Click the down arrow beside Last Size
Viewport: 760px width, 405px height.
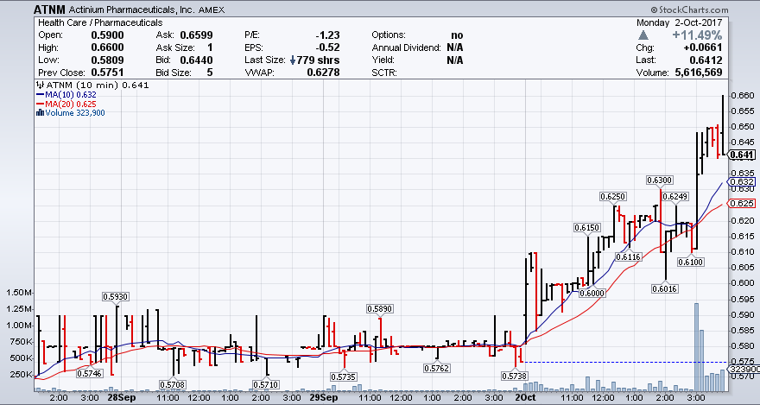pos(291,60)
